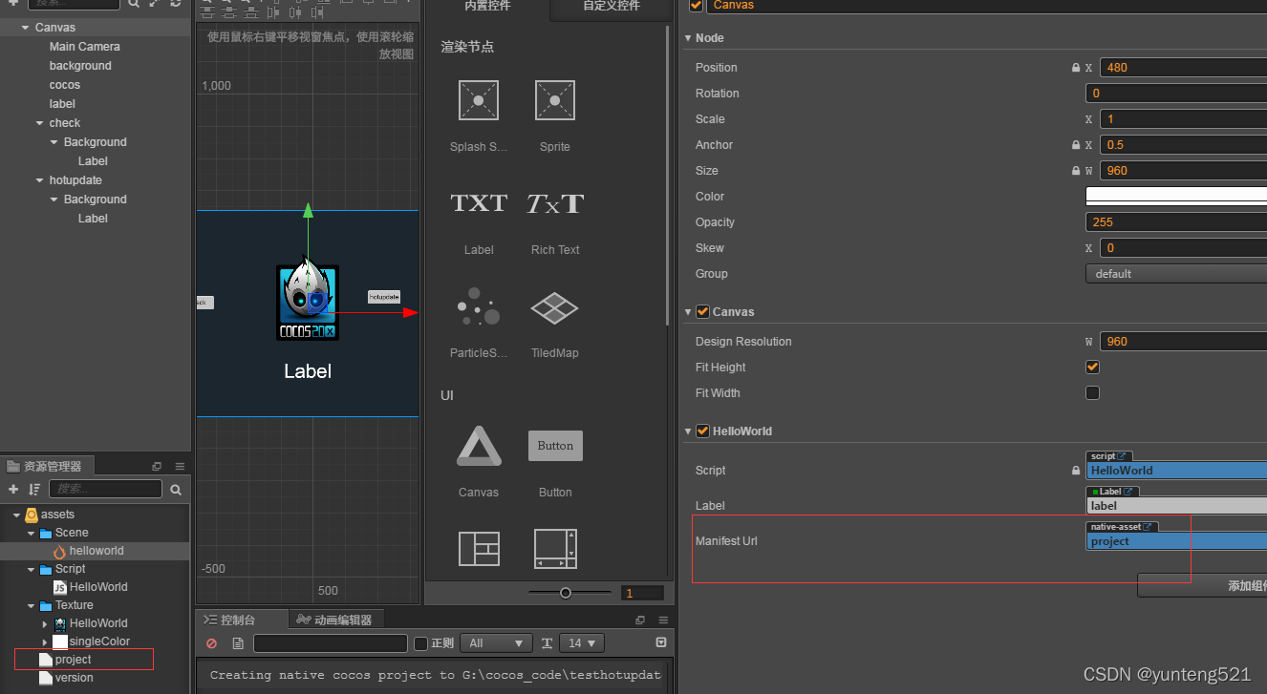Select the Sprite node icon
The height and width of the screenshot is (694, 1267).
pos(554,100)
